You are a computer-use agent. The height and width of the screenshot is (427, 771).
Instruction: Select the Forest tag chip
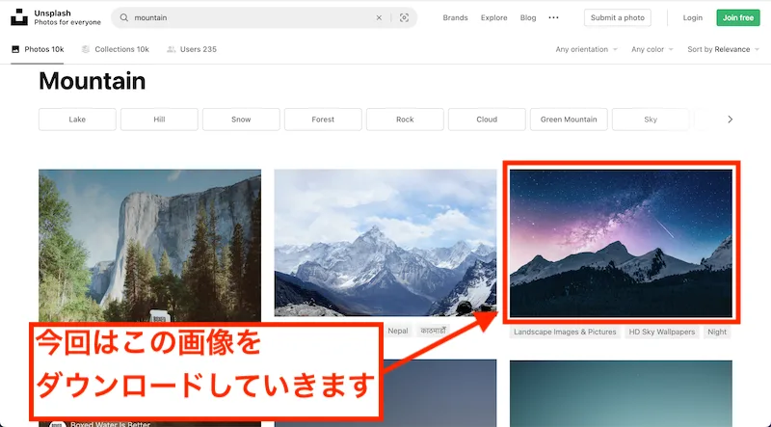(323, 120)
